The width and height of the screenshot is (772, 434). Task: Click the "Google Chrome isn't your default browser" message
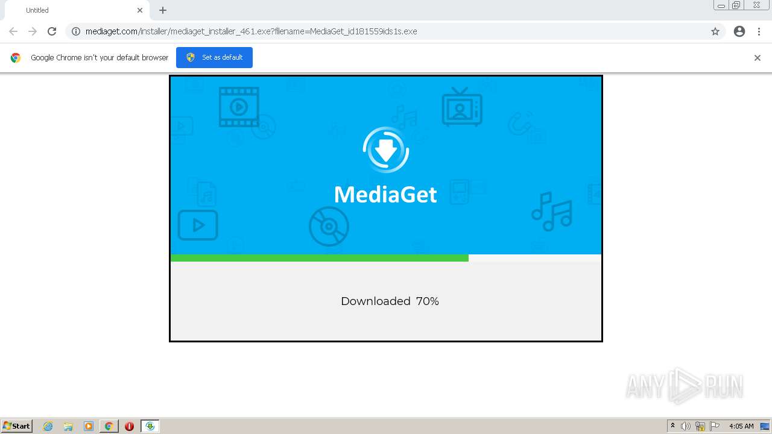[x=100, y=58]
